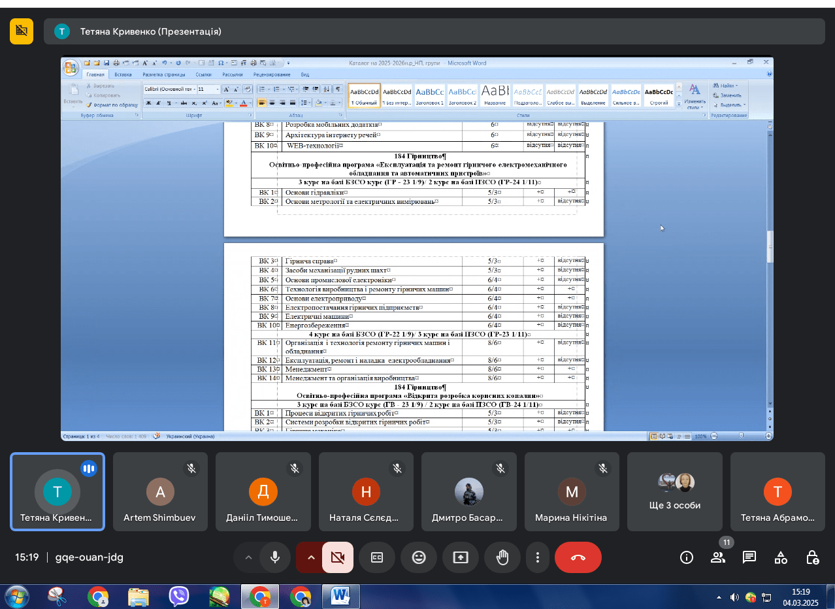Open the emoji reactions button

pyautogui.click(x=419, y=557)
